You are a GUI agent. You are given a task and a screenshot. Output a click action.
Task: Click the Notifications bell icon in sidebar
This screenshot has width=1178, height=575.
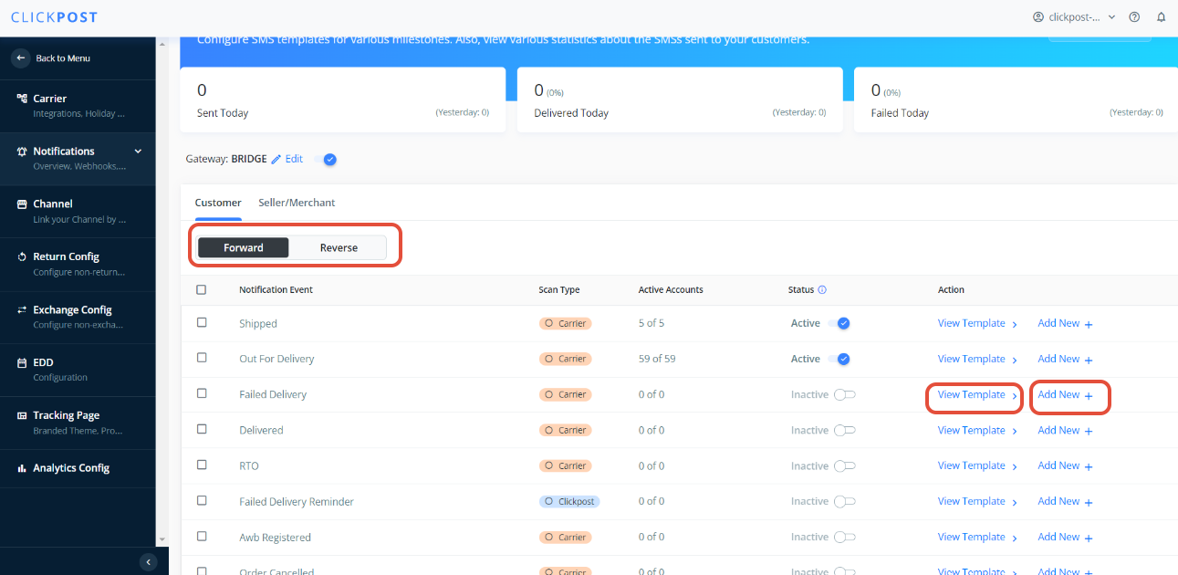pos(22,152)
